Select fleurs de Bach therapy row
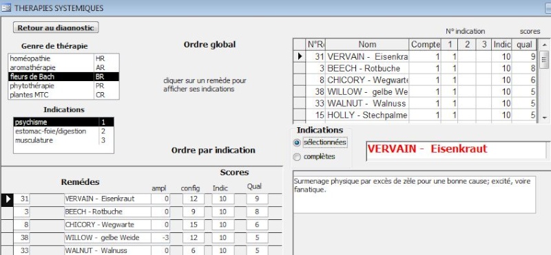 pyautogui.click(x=63, y=77)
